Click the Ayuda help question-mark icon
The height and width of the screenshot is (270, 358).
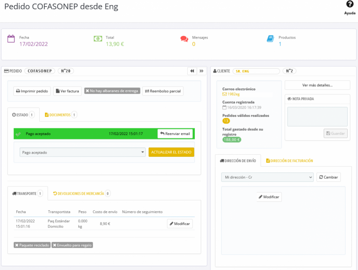point(350,4)
